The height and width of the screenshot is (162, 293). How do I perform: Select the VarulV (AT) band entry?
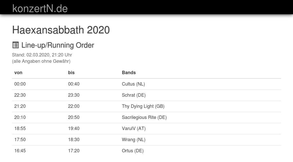[134, 128]
